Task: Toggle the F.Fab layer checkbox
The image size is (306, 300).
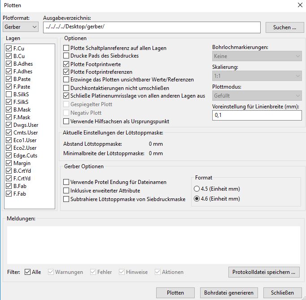Action: (x=9, y=193)
